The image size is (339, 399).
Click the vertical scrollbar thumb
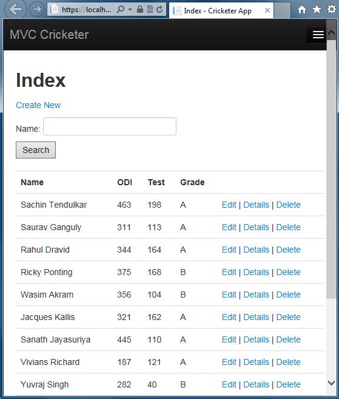(x=331, y=169)
